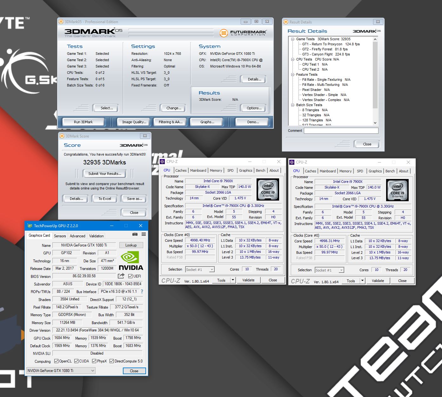
Task: Click the BIOS Version 86.02.39.00.58 field
Action: point(84,276)
